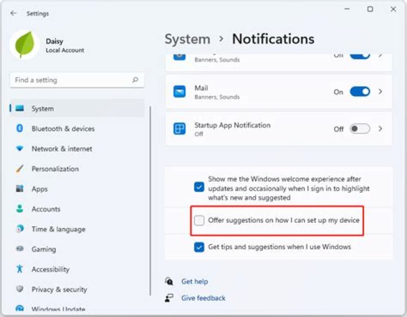Uncheck Windows welcome experience checkbox
Screen dimensions: 407x317
199,187
